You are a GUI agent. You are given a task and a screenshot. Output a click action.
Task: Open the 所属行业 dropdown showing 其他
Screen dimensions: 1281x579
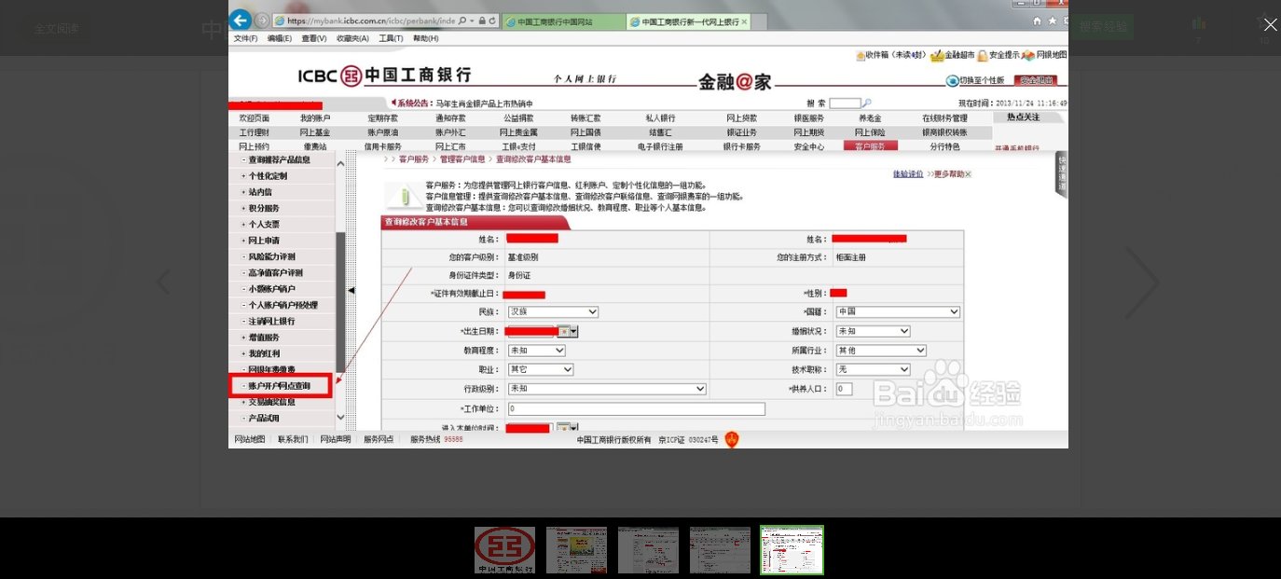(881, 351)
